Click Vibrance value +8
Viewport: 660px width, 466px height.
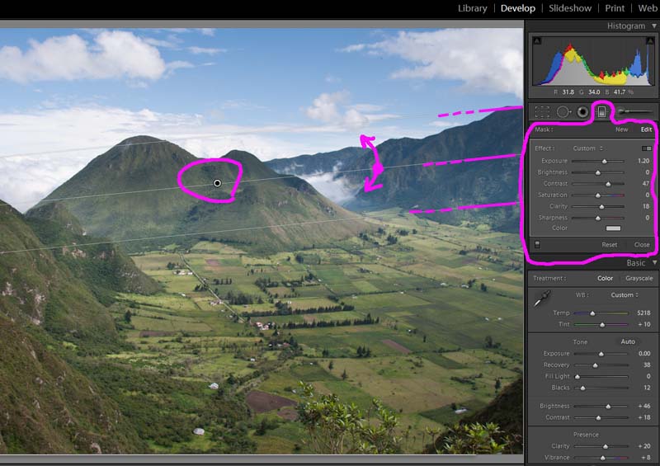click(646, 458)
